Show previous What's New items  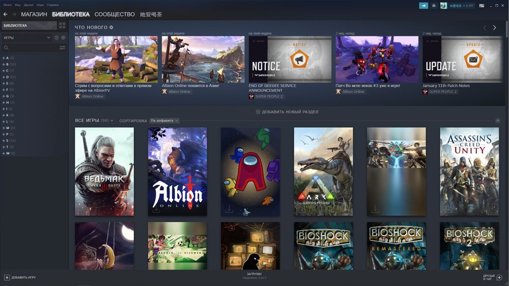(x=485, y=28)
